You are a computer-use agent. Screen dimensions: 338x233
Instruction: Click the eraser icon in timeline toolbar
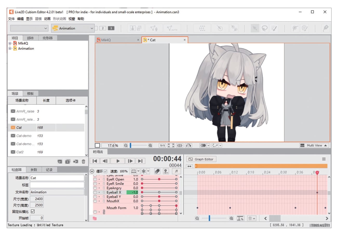click(x=157, y=171)
